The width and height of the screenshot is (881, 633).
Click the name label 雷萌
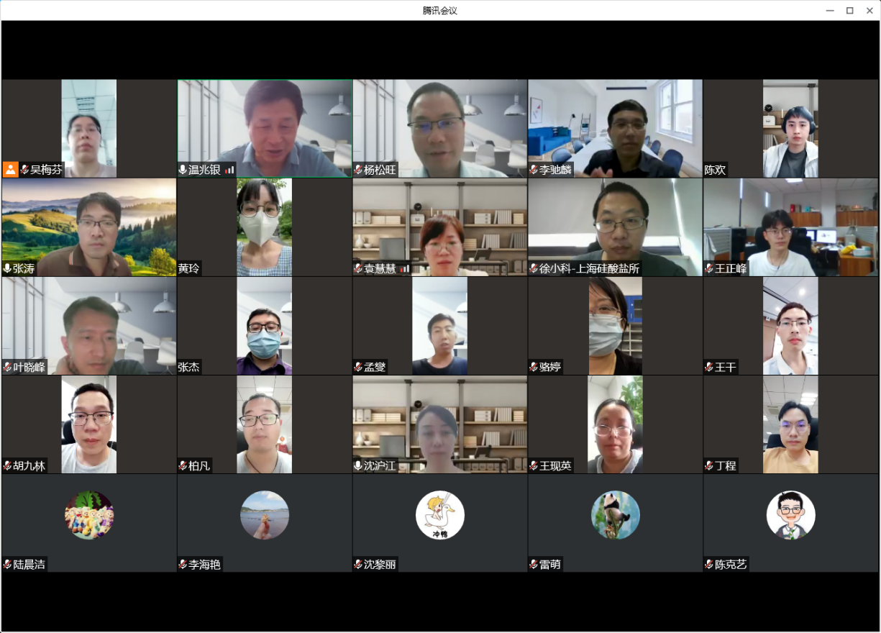pos(550,565)
